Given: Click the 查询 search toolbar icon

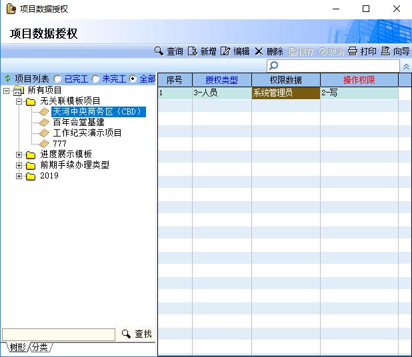Looking at the screenshot, I should point(168,51).
